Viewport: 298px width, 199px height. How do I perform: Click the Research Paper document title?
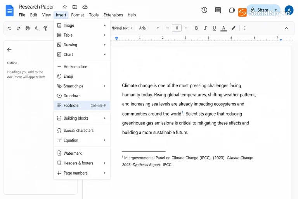point(36,7)
